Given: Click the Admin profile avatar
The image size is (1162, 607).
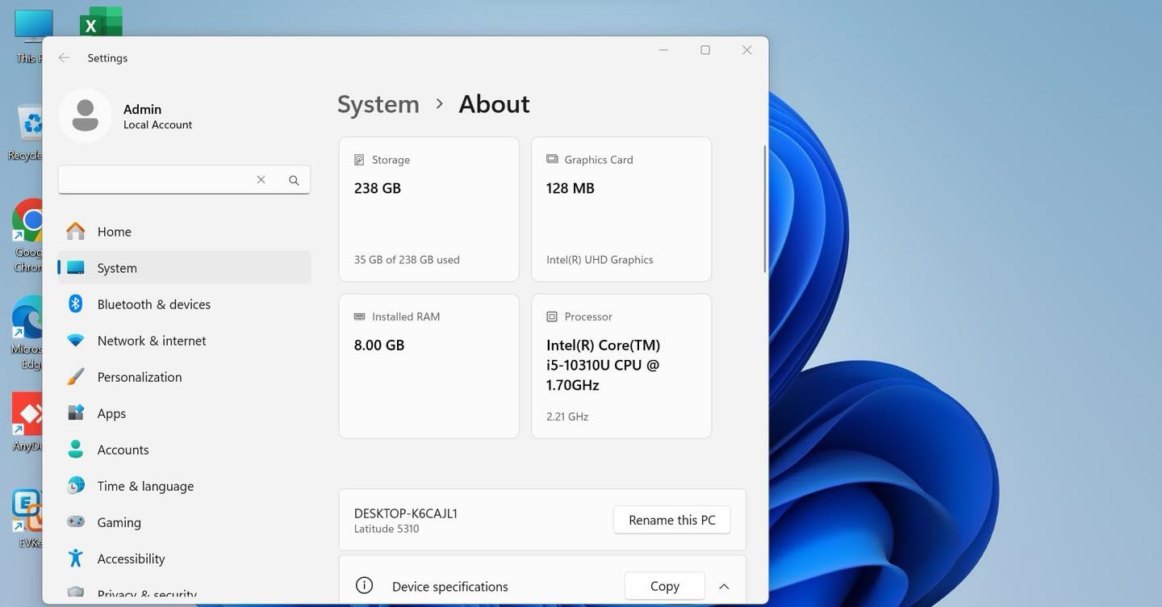Looking at the screenshot, I should (86, 115).
